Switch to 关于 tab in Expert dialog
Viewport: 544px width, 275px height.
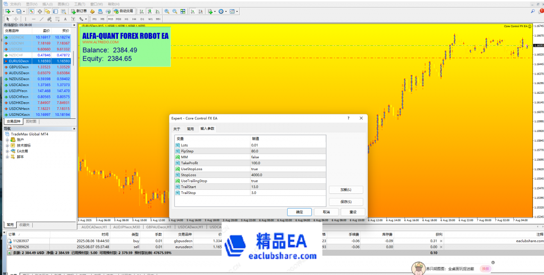pos(177,128)
